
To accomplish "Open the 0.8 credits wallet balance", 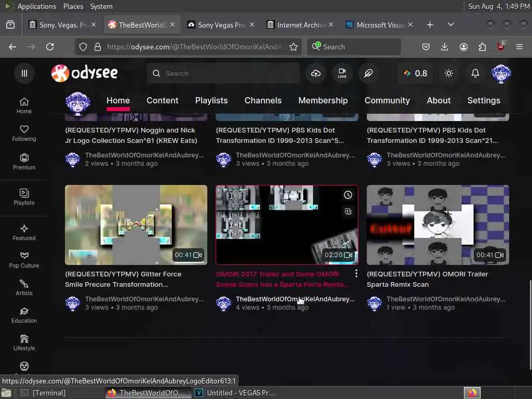I will coord(416,73).
